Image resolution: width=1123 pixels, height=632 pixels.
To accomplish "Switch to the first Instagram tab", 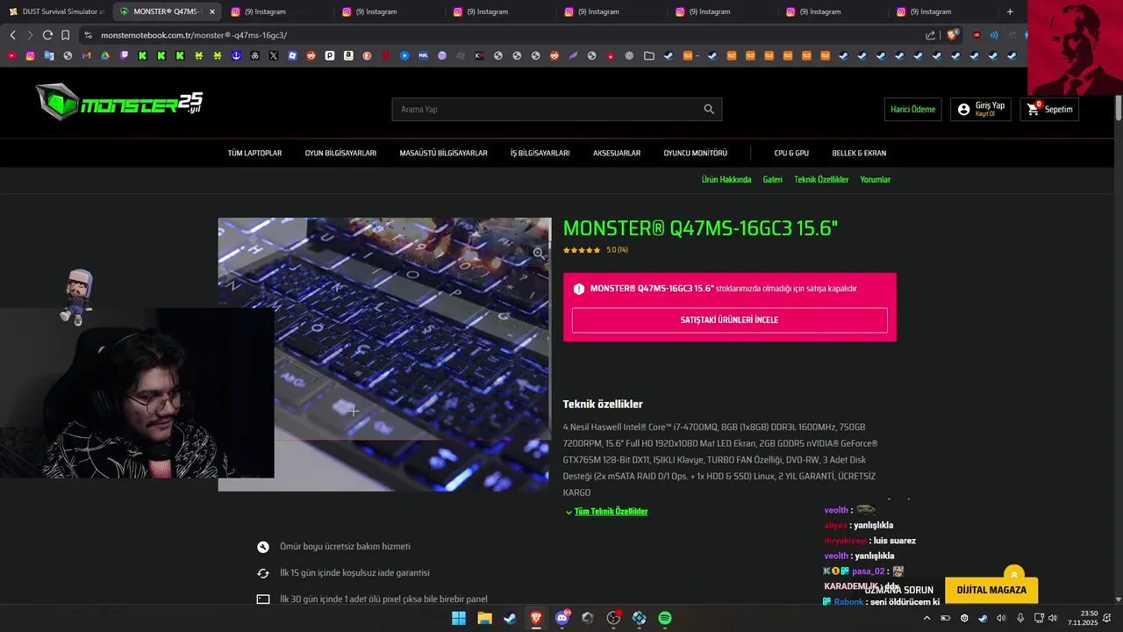I will [277, 11].
